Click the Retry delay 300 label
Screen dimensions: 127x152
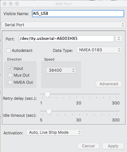(x=116, y=103)
